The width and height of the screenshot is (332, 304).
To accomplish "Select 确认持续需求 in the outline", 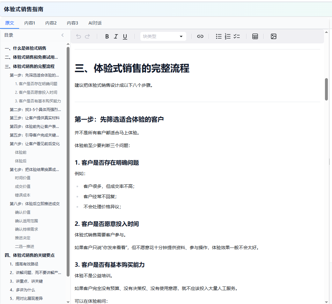I will tap(26, 229).
